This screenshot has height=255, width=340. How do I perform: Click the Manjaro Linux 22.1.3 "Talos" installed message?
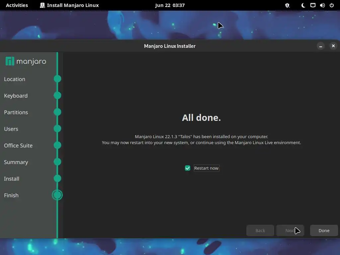pos(202,136)
